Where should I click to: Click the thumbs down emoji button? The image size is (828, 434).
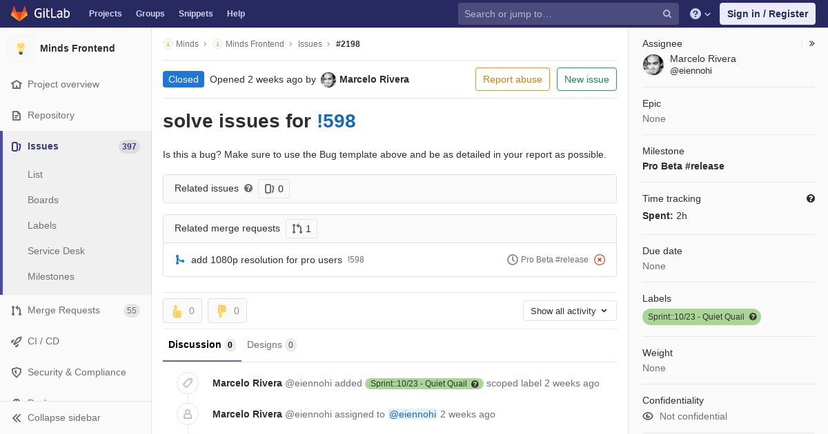227,311
